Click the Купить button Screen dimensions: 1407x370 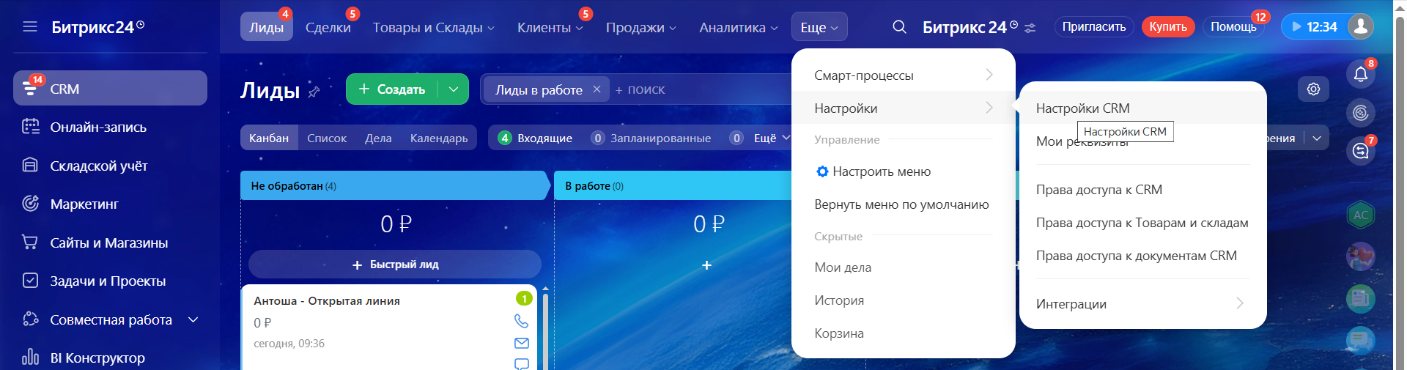click(1167, 27)
